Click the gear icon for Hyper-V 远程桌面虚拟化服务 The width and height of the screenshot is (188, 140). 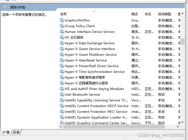[x=62, y=83]
